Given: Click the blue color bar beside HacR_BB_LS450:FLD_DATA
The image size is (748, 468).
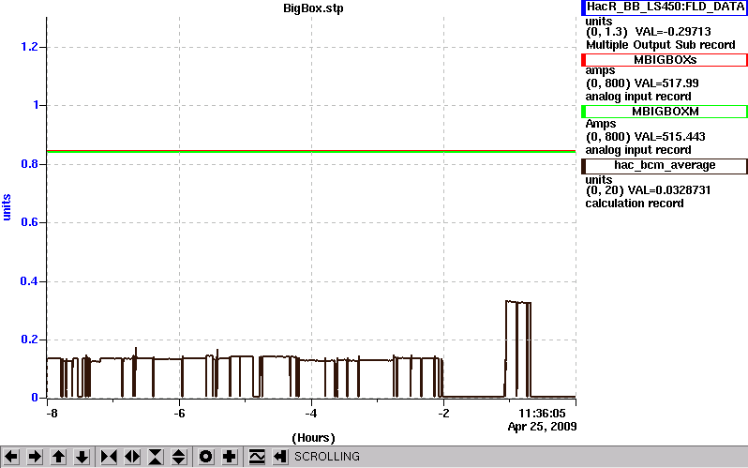Looking at the screenshot, I should (583, 8).
